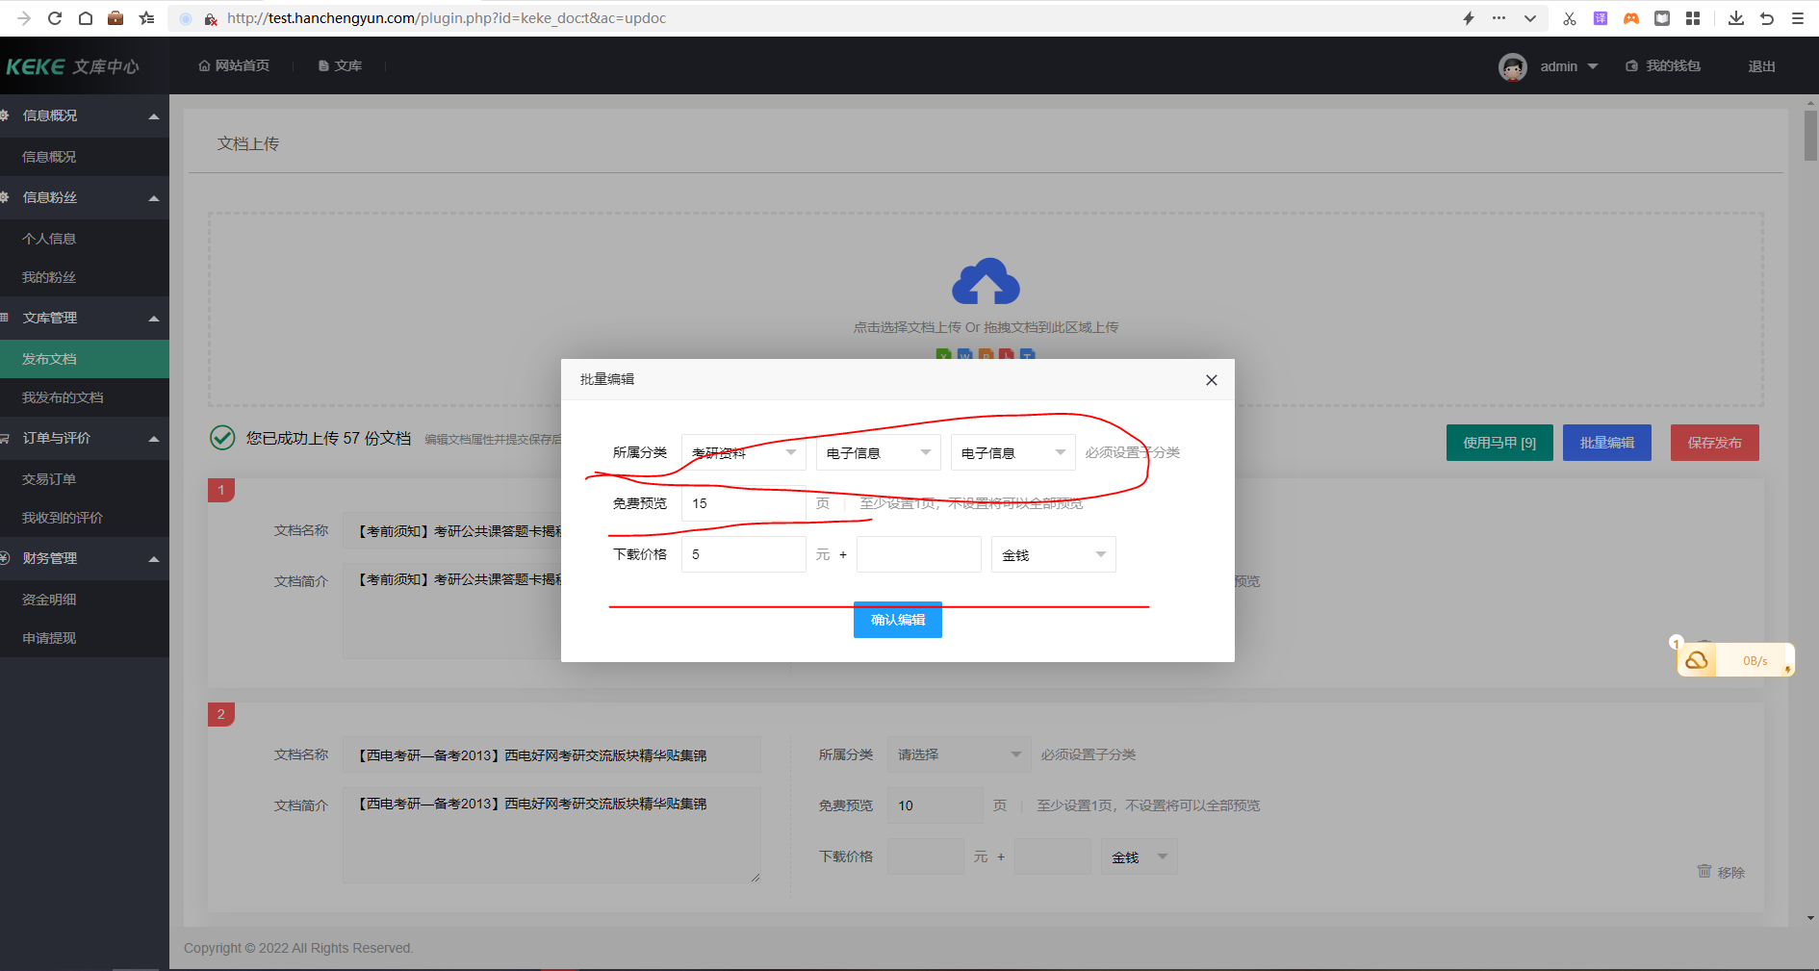Viewport: 1819px width, 971px height.
Task: Expand the admin user menu
Action: pyautogui.click(x=1569, y=66)
